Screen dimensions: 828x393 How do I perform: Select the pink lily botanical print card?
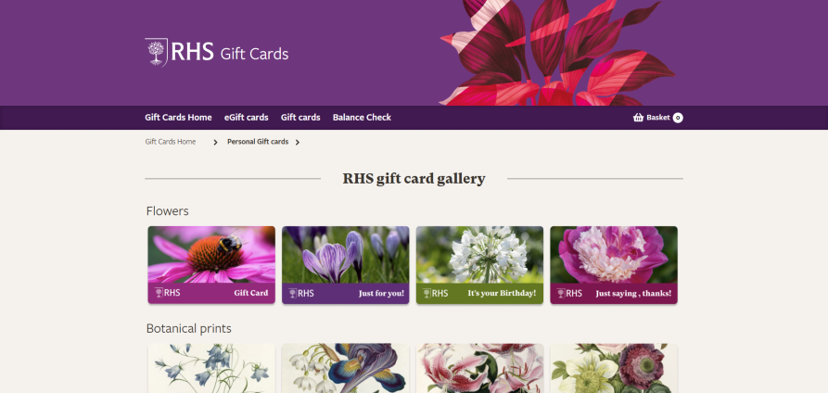479,368
